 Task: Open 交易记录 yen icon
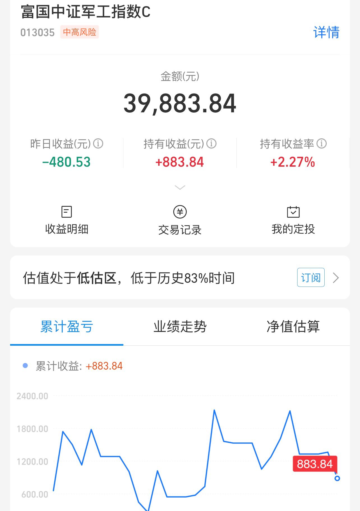(x=180, y=212)
